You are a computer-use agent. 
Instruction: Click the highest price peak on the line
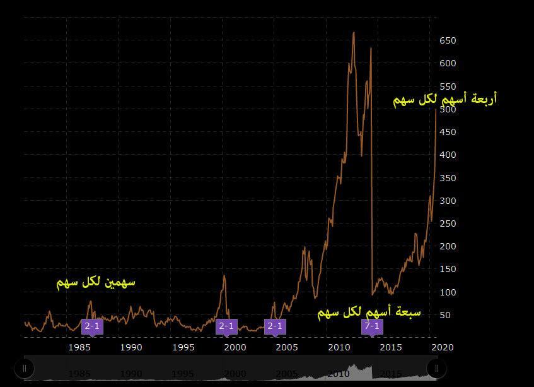click(x=354, y=33)
